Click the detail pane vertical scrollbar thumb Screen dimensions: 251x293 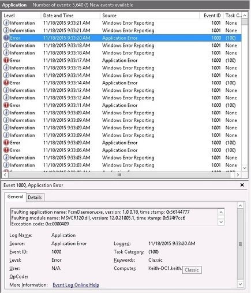(241, 244)
